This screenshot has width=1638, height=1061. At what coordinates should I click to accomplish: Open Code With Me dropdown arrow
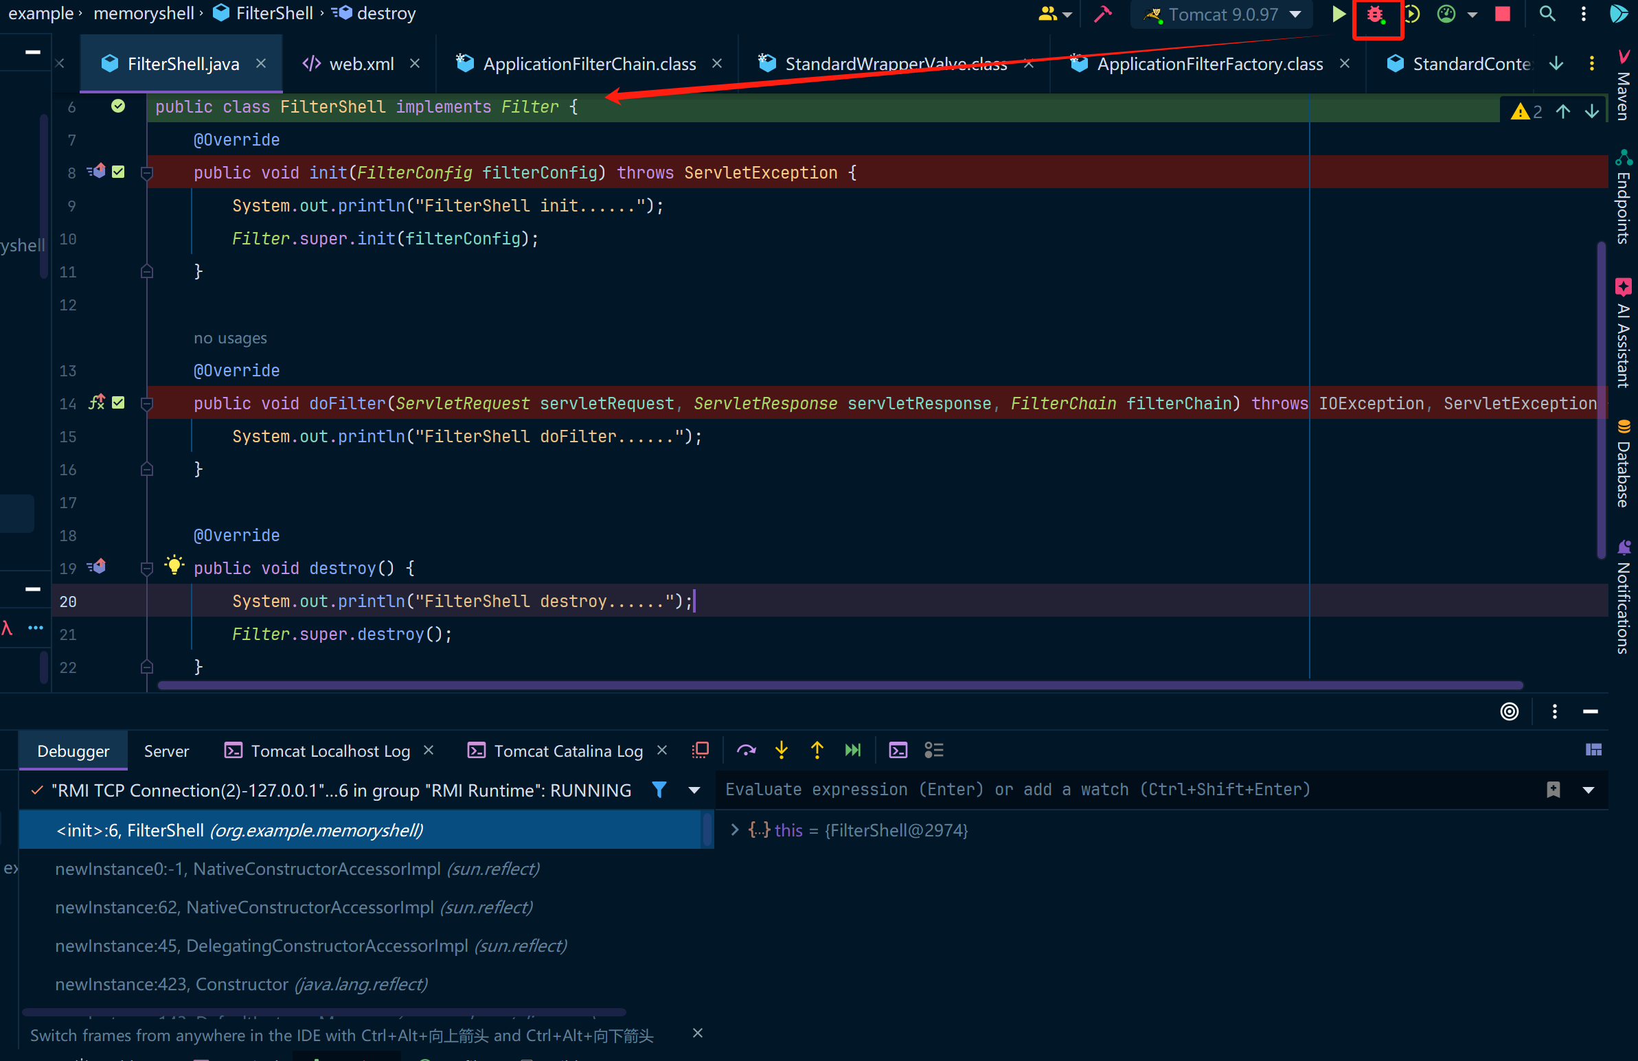click(1067, 15)
